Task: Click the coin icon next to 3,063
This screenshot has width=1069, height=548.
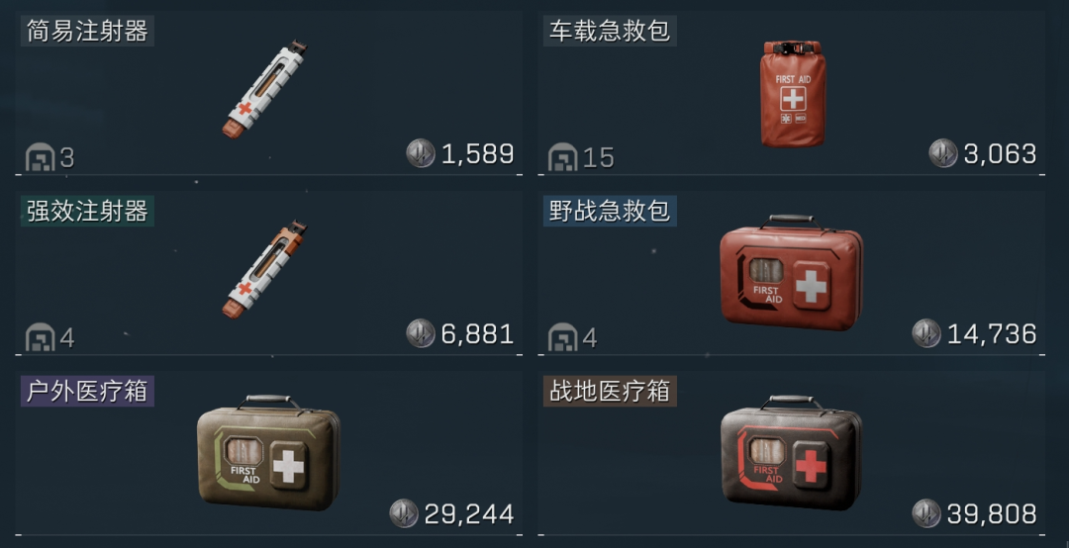Action: 943,153
